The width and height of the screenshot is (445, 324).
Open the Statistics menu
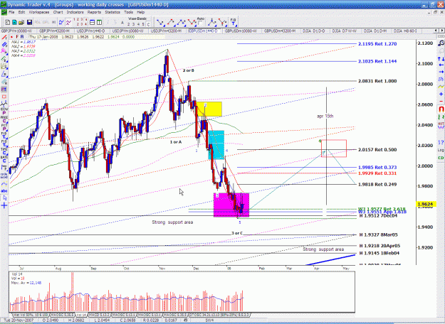112,12
